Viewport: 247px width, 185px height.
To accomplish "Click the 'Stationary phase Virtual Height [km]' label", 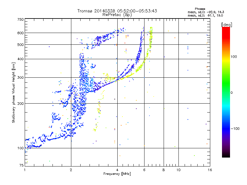I will (x=13, y=92).
